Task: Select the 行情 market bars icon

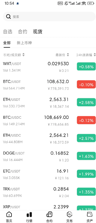Action: tap(29, 214)
